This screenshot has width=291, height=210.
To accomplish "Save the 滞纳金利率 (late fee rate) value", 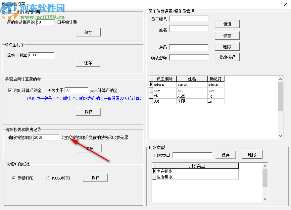I will click(x=87, y=63).
